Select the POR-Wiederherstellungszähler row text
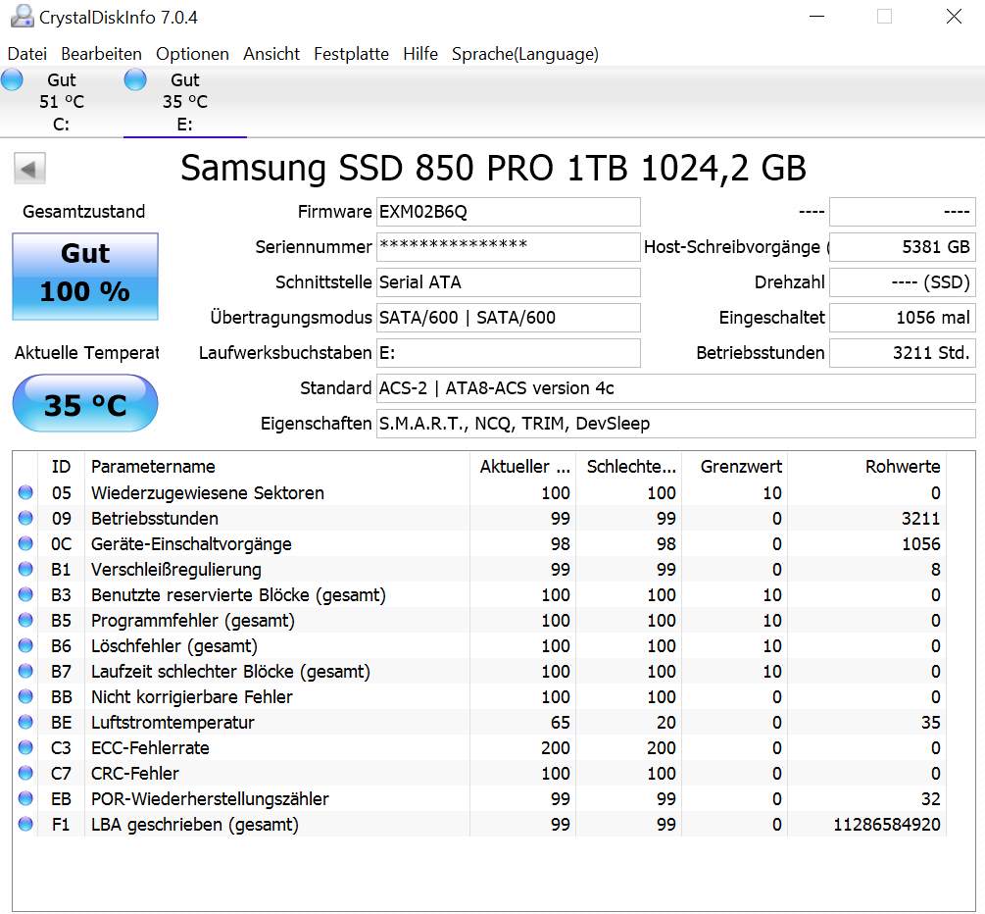This screenshot has height=914, width=985. click(210, 799)
